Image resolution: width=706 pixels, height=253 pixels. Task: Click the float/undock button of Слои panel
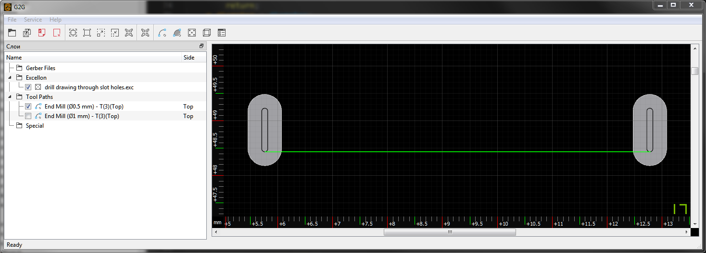tap(202, 46)
